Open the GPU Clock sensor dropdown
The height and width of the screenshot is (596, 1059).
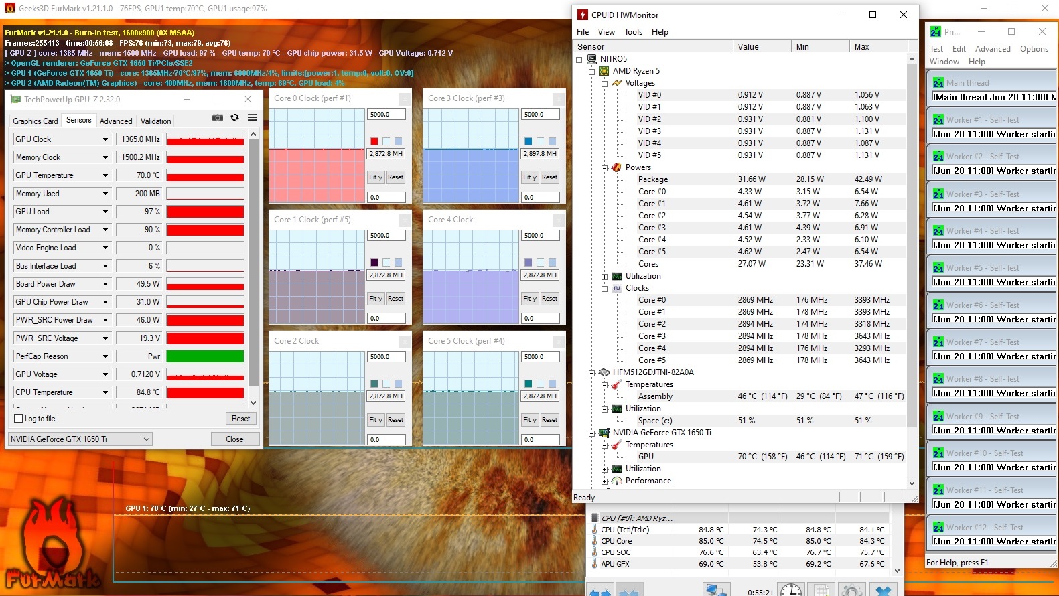(105, 139)
